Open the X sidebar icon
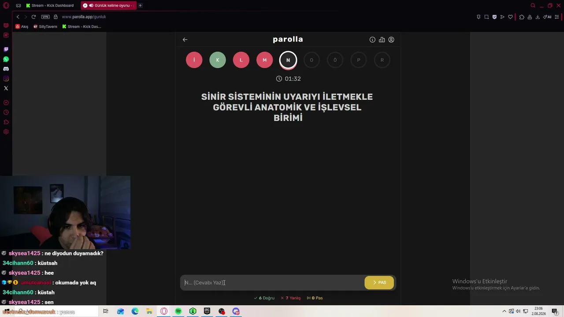Screen dimensions: 564x317 (6, 88)
